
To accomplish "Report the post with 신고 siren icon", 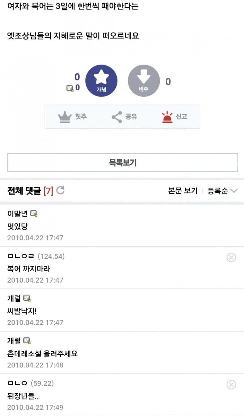I will click(167, 117).
